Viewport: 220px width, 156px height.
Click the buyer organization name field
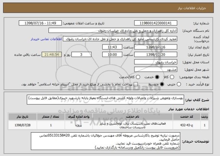click(113, 30)
